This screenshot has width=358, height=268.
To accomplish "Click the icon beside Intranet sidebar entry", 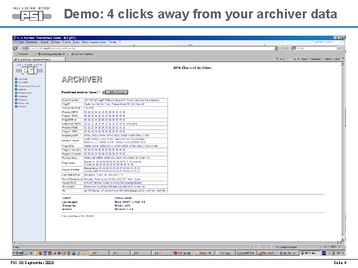I will 16,106.
